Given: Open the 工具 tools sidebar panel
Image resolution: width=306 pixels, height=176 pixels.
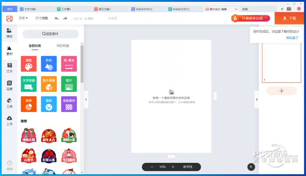Looking at the screenshot, I should [x=9, y=103].
